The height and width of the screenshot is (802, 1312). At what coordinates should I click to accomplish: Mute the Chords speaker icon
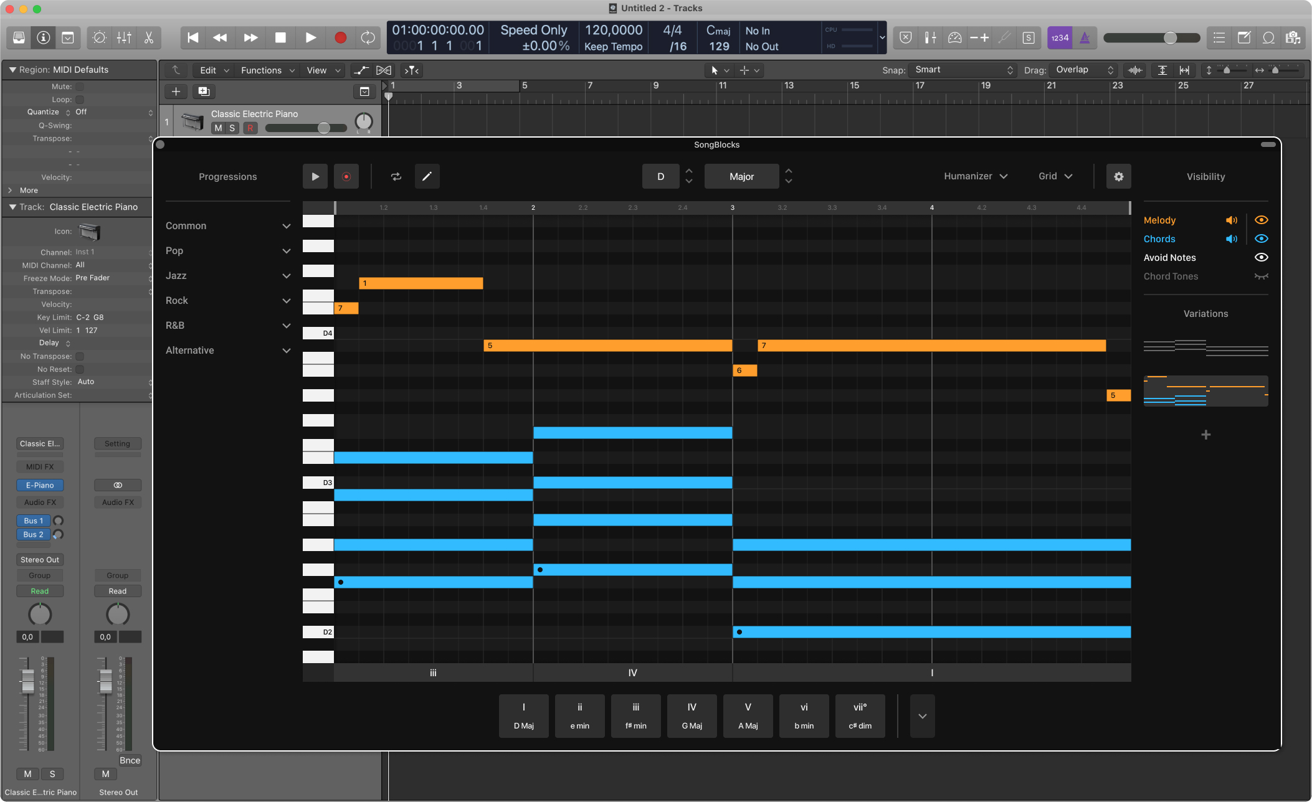(1231, 239)
